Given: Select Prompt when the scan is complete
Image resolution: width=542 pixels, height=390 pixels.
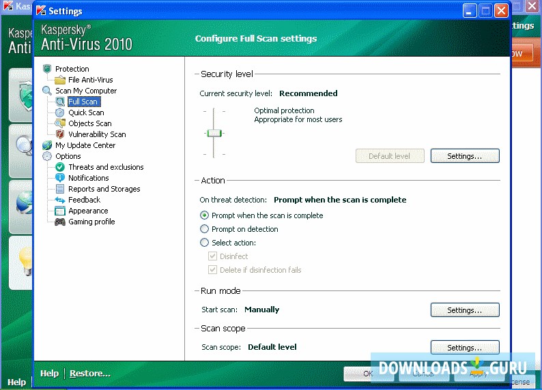Looking at the screenshot, I should (x=204, y=215).
